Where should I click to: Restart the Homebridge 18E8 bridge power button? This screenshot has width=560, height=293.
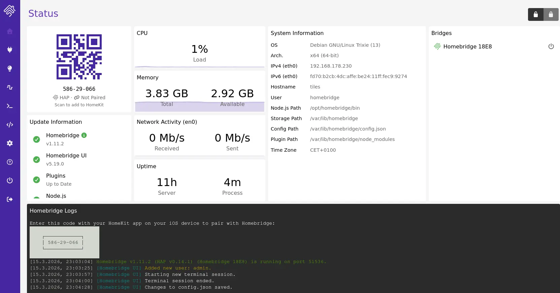(551, 46)
